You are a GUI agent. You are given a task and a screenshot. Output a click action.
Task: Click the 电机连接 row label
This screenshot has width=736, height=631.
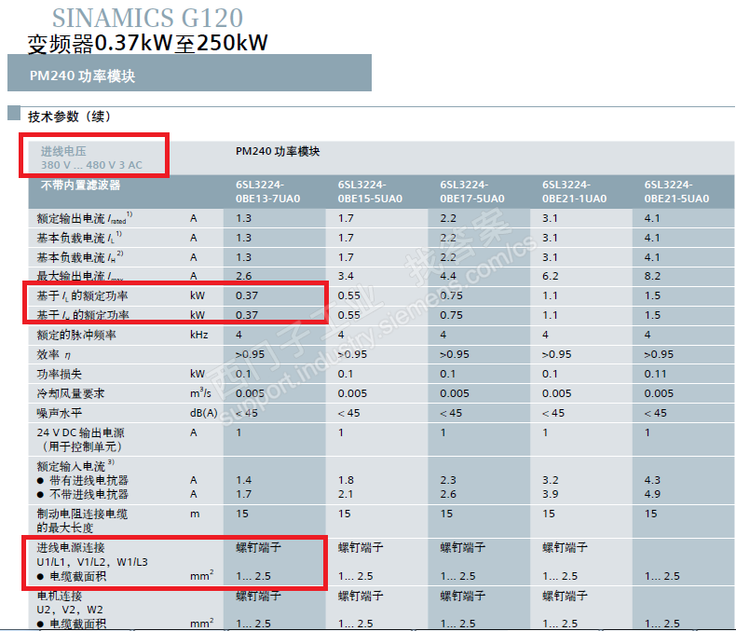point(60,597)
